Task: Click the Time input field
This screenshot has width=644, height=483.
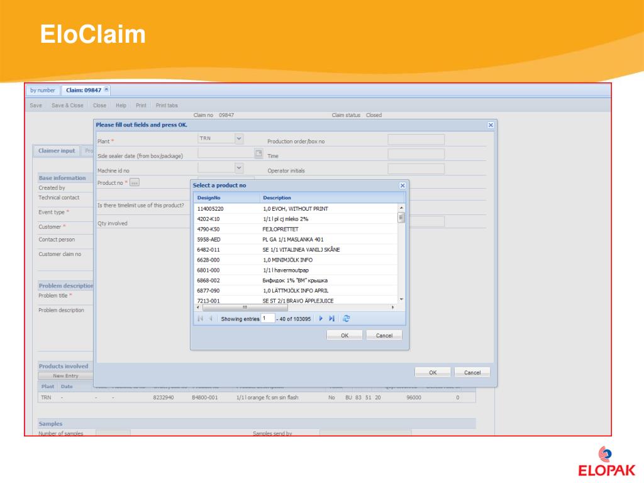Action: coord(416,154)
